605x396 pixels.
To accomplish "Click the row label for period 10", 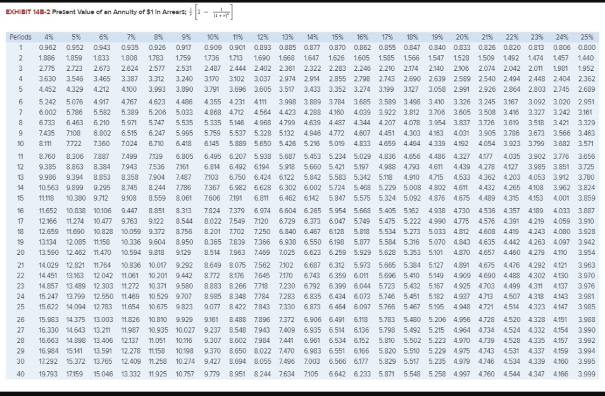I will tap(19, 145).
